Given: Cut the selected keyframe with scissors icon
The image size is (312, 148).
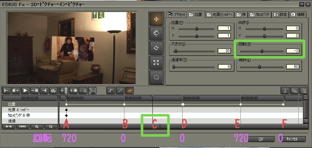Looking at the screenshot, I should (285, 91).
